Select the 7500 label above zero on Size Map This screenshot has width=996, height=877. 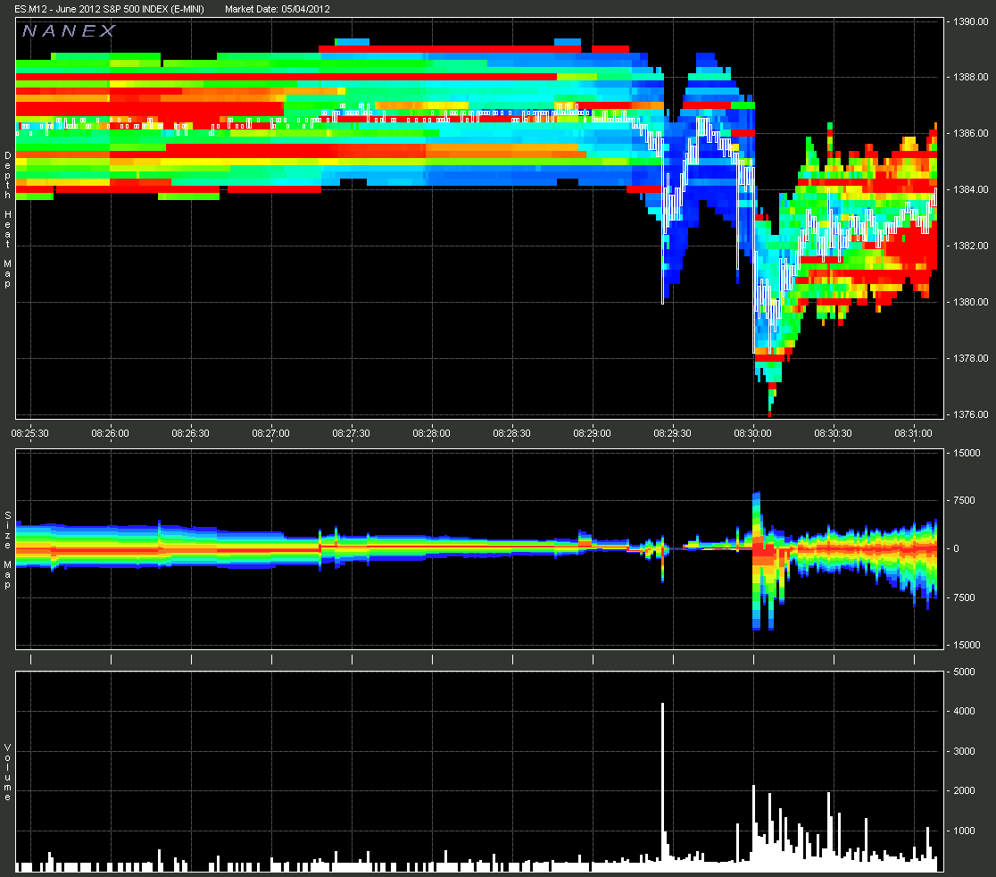point(964,500)
